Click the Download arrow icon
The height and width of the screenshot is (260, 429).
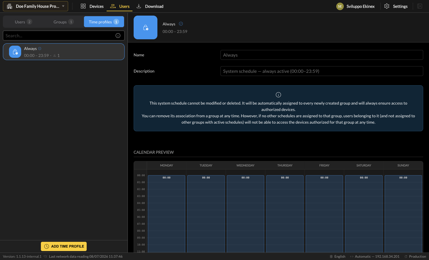pyautogui.click(x=139, y=6)
